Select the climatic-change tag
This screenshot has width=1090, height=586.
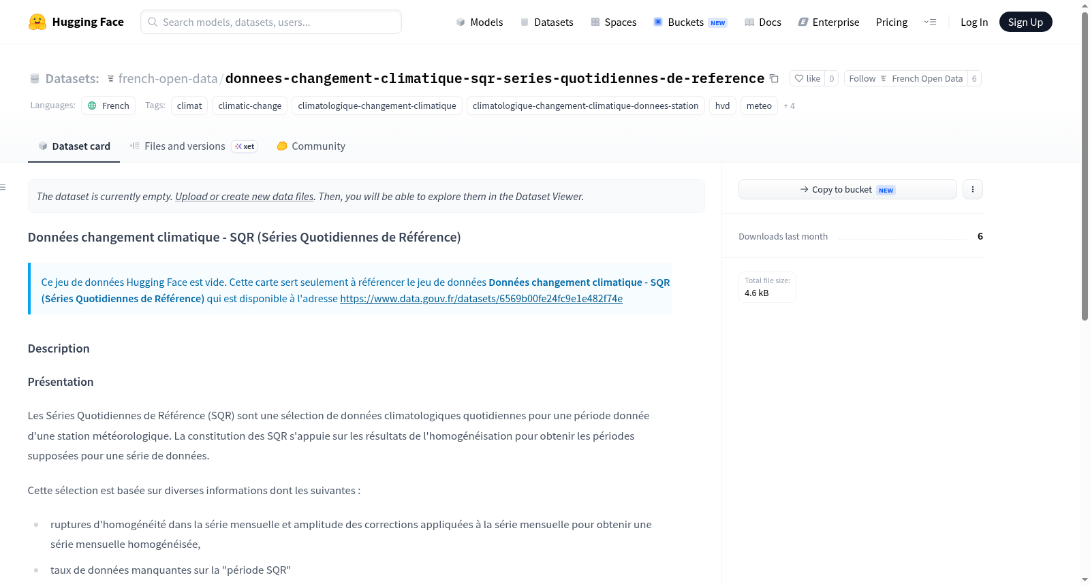[250, 105]
